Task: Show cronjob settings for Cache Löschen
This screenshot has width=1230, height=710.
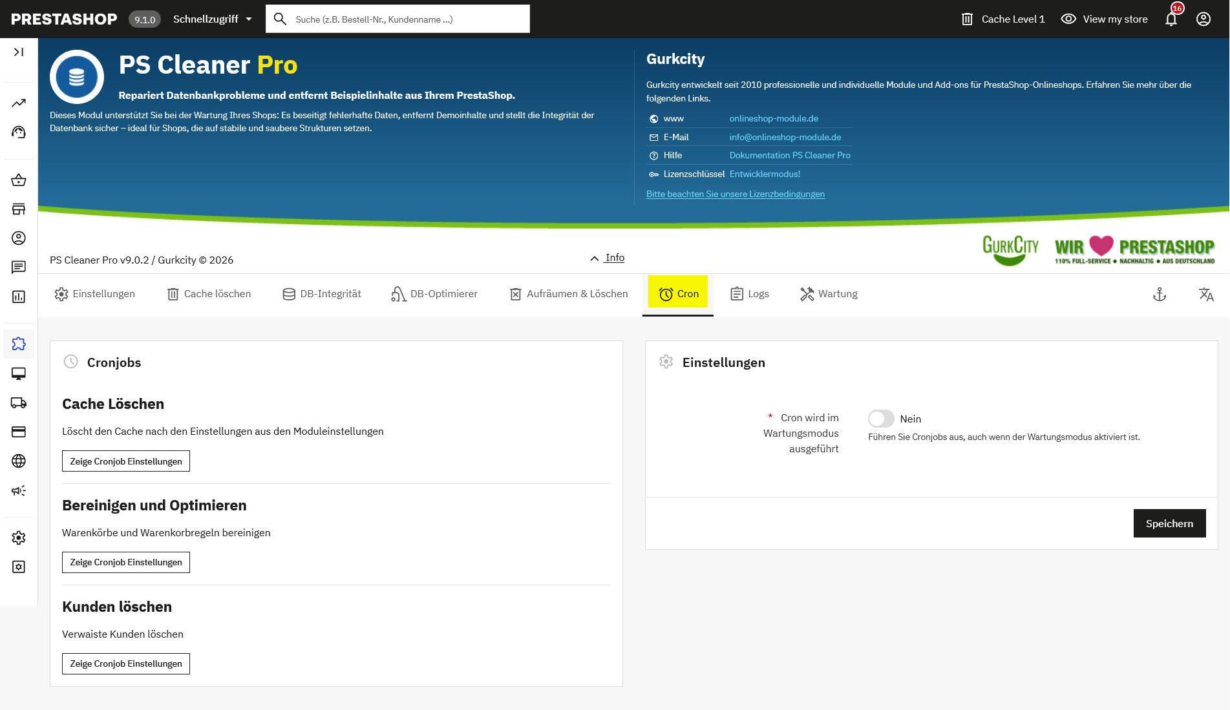Action: pos(126,461)
